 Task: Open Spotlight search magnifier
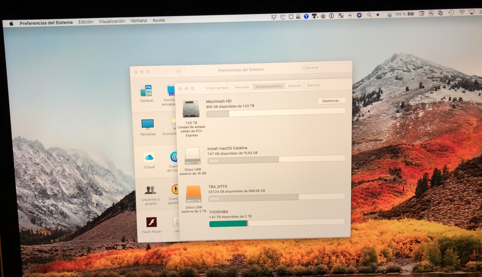pyautogui.click(x=369, y=15)
